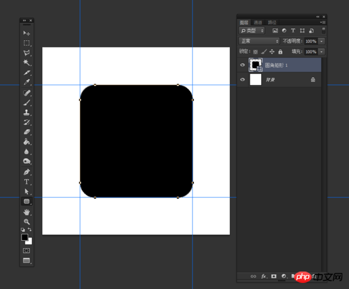Select the Magic Wand tool
Viewport: 349px width, 289px height.
point(26,63)
